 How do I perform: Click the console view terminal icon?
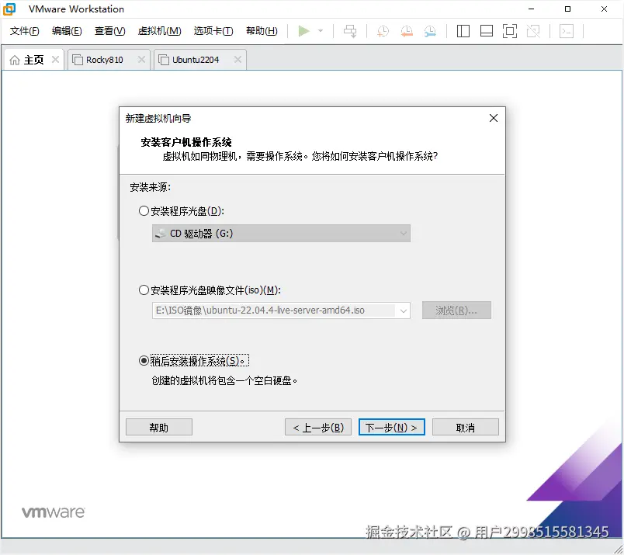[x=567, y=31]
